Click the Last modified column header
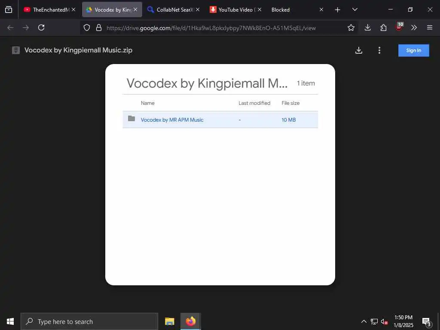 tap(254, 103)
